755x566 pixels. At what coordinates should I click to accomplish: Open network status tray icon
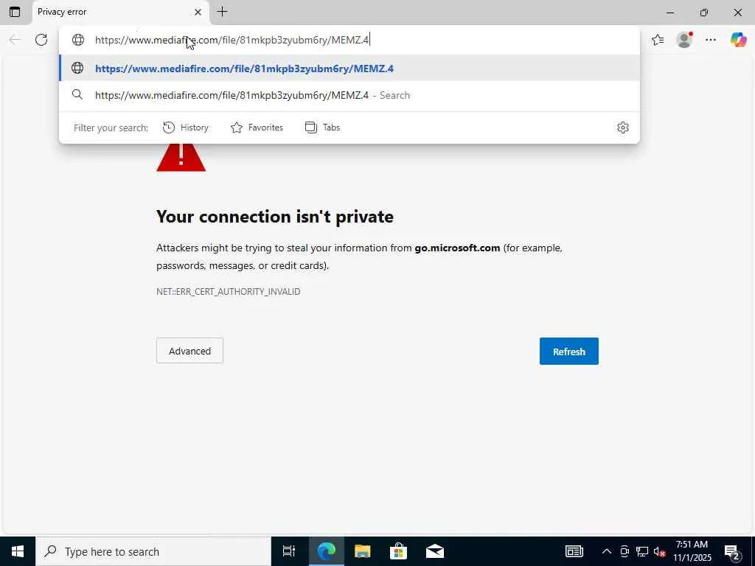click(x=642, y=551)
